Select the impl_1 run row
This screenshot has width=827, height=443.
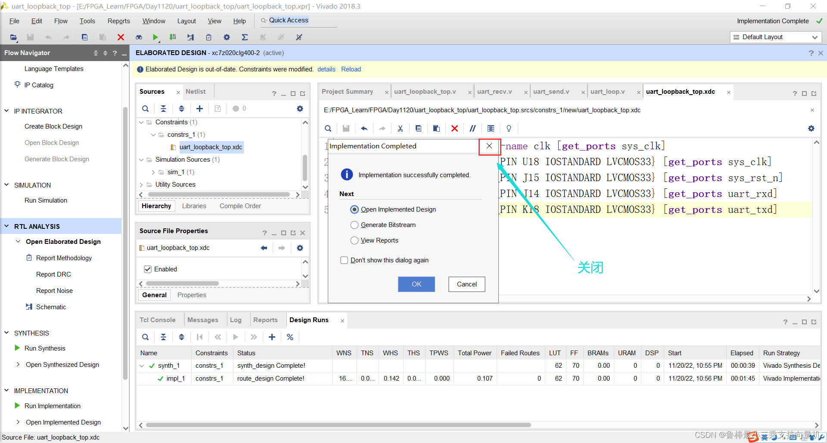(x=478, y=378)
